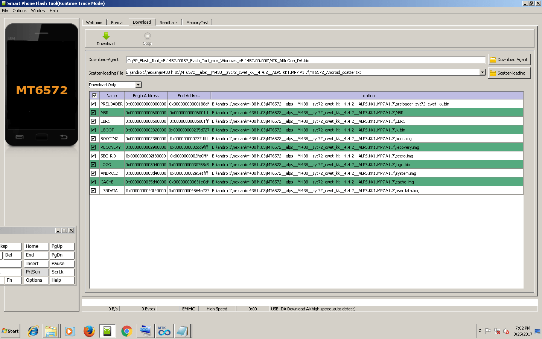
Task: Click Home key on on-screen keyboard
Action: pos(37,246)
